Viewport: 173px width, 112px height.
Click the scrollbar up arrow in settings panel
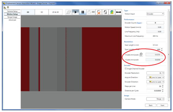(169, 10)
